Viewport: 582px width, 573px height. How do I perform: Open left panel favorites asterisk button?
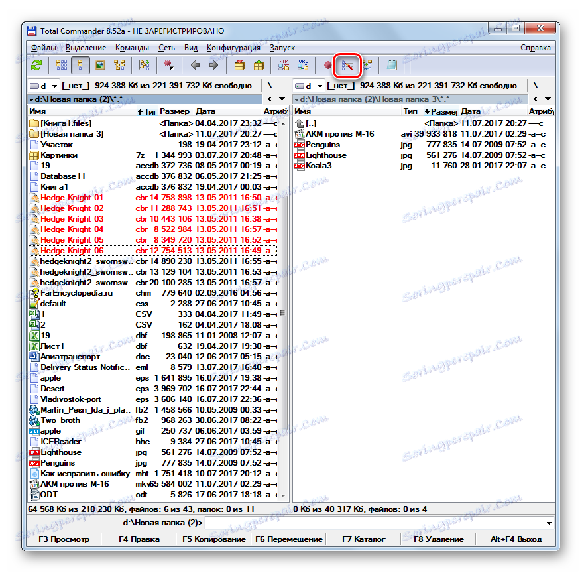coord(270,99)
